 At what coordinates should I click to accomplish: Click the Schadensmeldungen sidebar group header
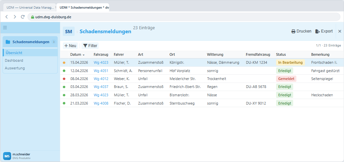[30, 42]
